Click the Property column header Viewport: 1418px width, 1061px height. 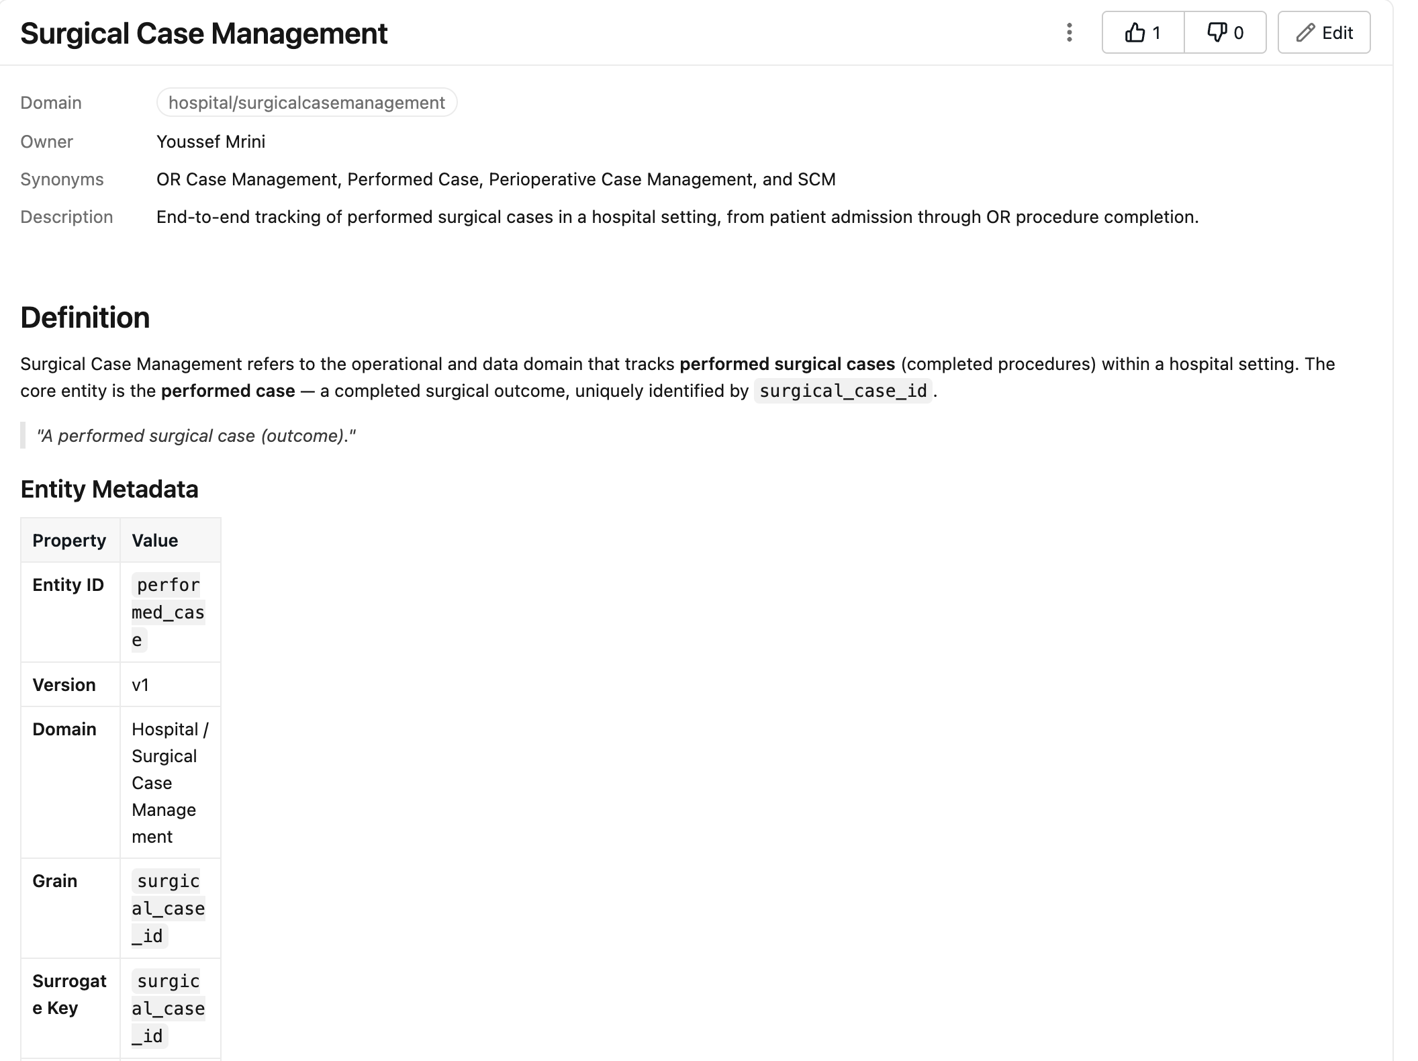tap(70, 541)
